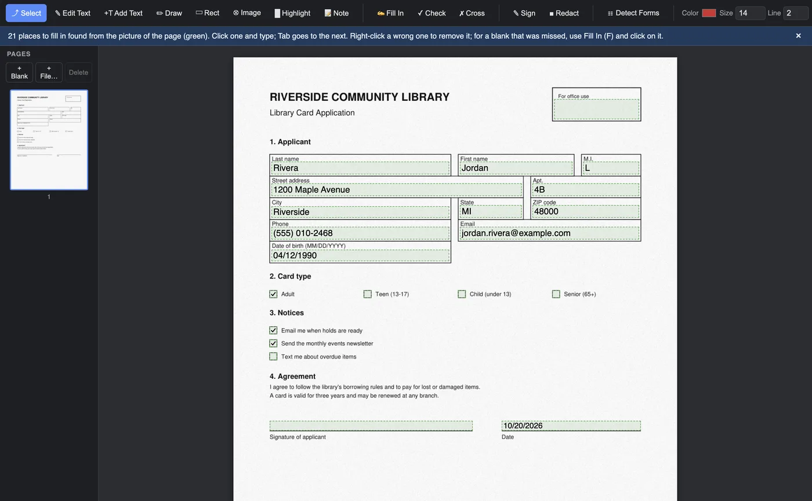Click the Phone number field

click(360, 233)
